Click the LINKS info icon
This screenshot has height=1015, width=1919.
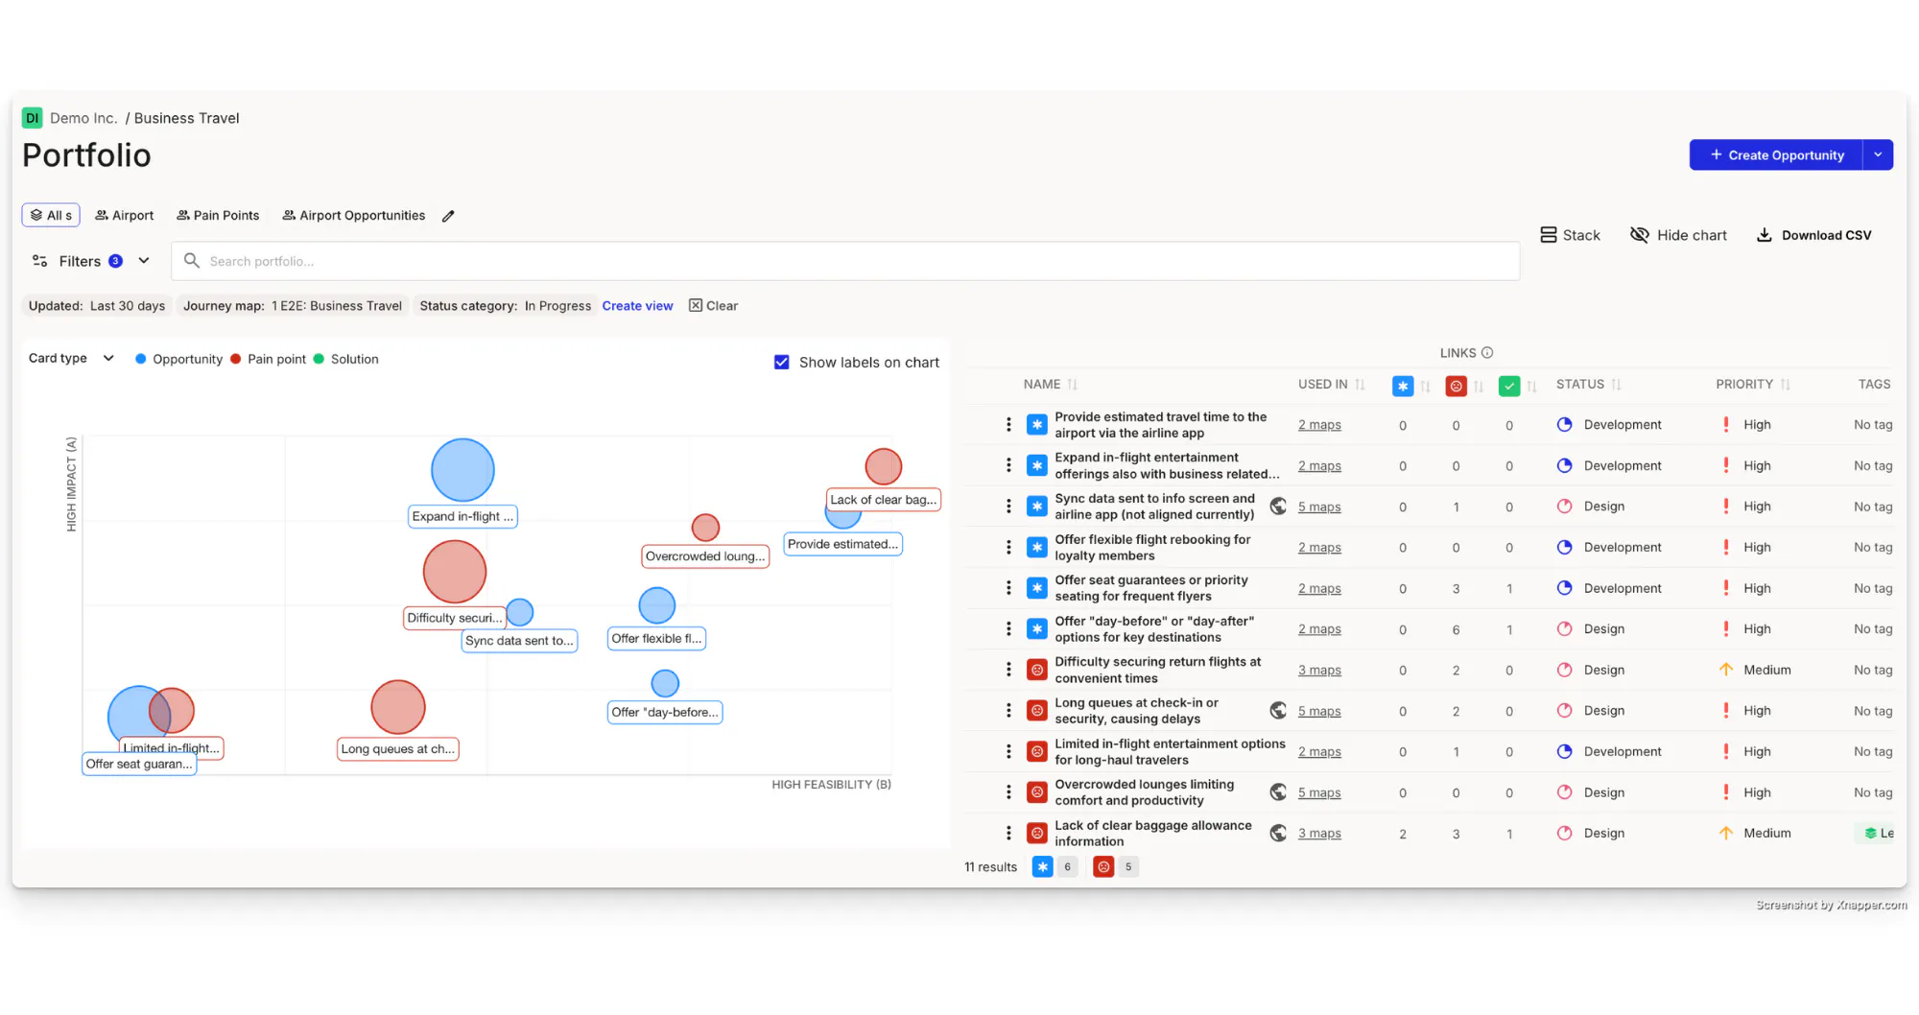(x=1487, y=353)
